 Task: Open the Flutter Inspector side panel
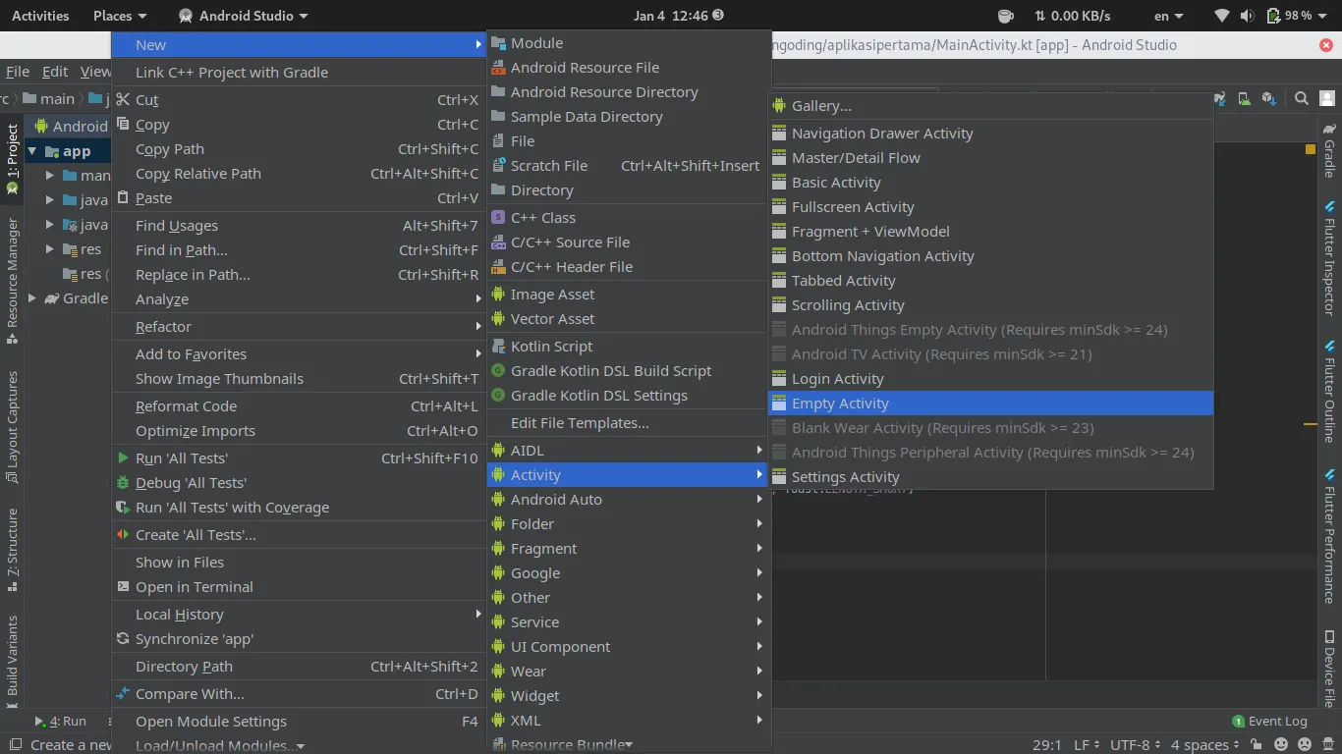pos(1329,258)
